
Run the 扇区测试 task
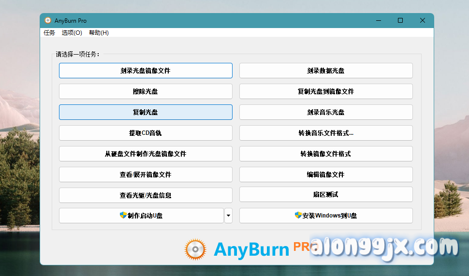(x=326, y=194)
